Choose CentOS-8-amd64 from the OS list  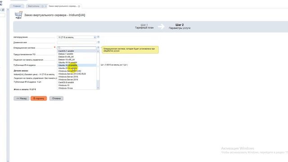point(77,82)
